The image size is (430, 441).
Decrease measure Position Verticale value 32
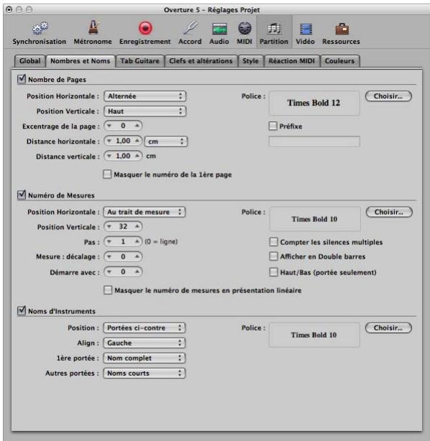click(x=109, y=226)
